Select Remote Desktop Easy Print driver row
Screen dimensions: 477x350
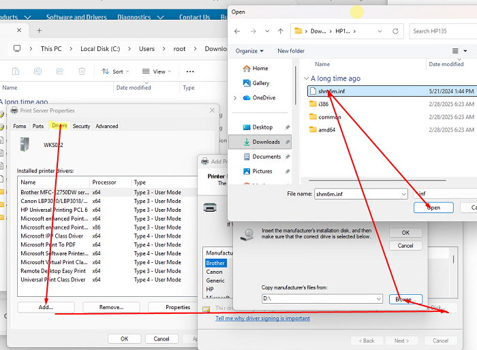coord(108,271)
